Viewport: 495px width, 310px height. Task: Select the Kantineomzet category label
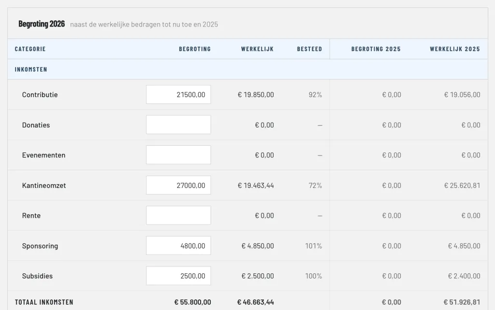(x=44, y=185)
